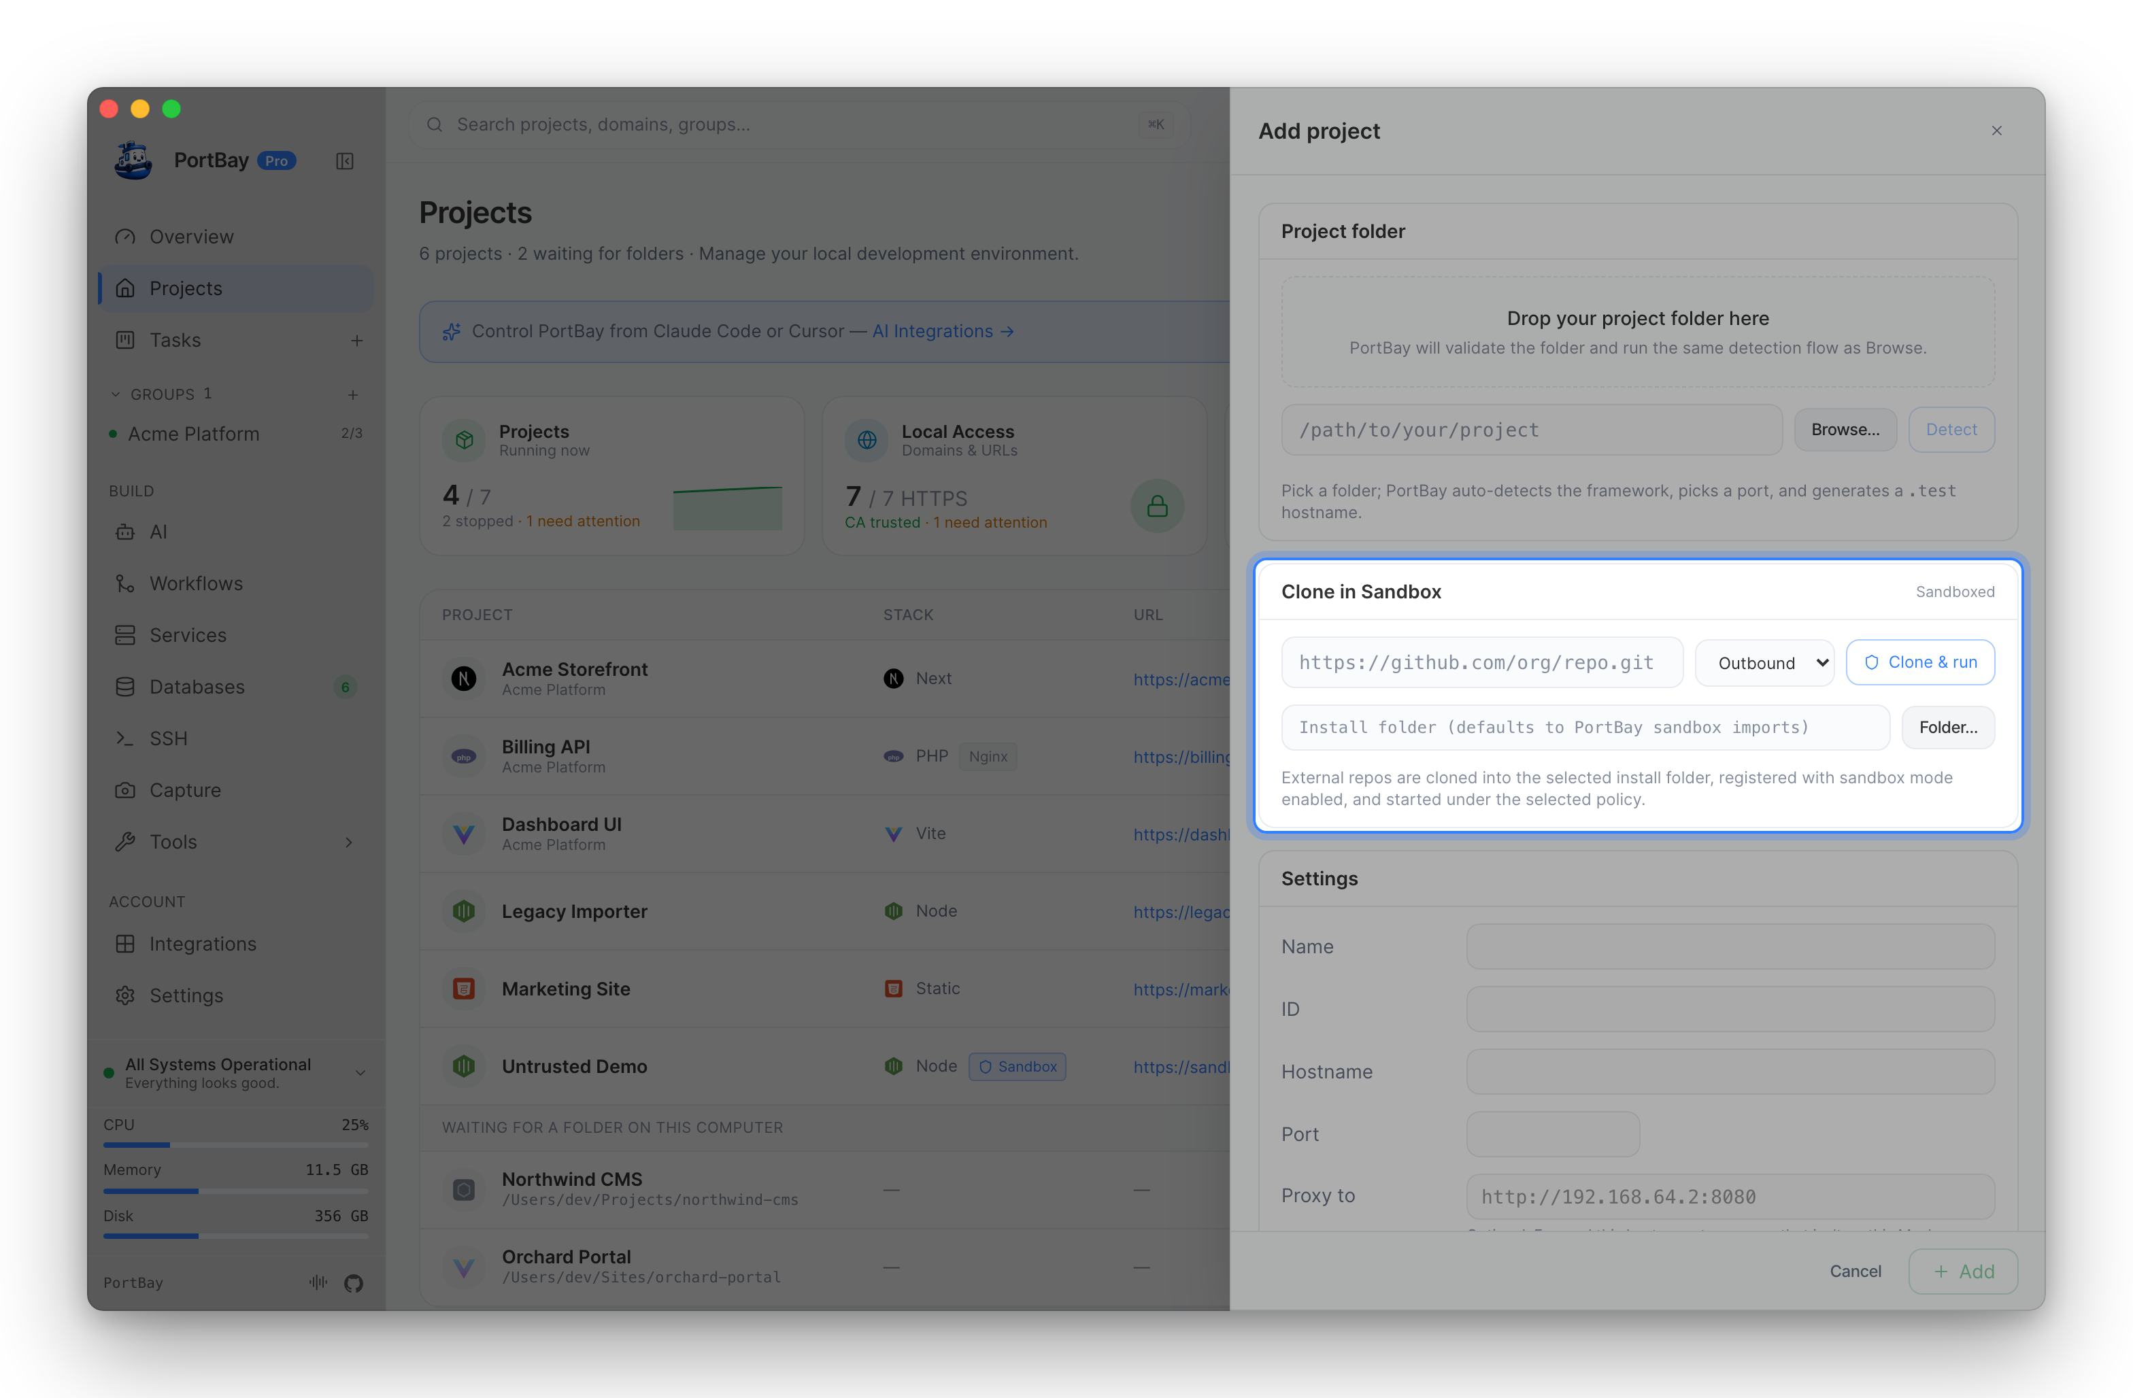
Task: Click Cancel in Add project panel
Action: click(1855, 1272)
